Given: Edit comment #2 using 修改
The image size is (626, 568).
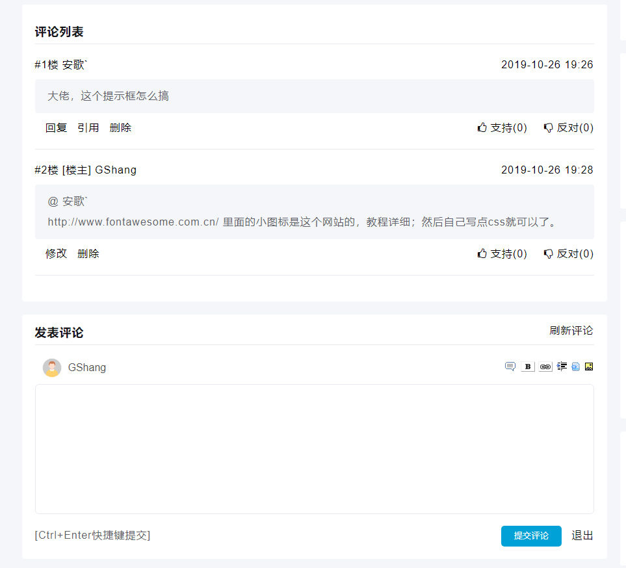Looking at the screenshot, I should [x=56, y=254].
